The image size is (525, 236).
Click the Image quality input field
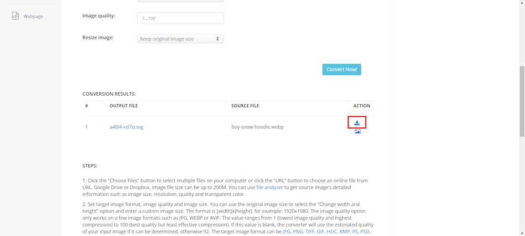(x=180, y=18)
